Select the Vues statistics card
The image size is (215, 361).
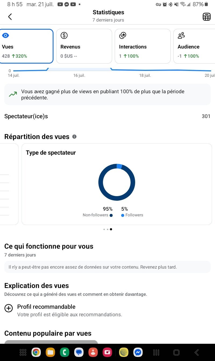(x=26, y=46)
